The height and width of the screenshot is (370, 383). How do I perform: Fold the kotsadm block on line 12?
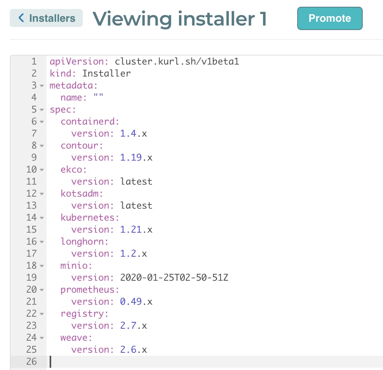coord(42,194)
